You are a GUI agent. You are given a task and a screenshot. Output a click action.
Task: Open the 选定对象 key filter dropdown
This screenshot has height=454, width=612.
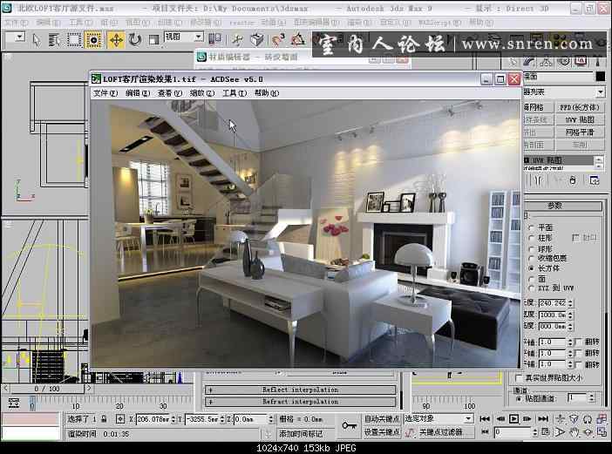pos(468,418)
